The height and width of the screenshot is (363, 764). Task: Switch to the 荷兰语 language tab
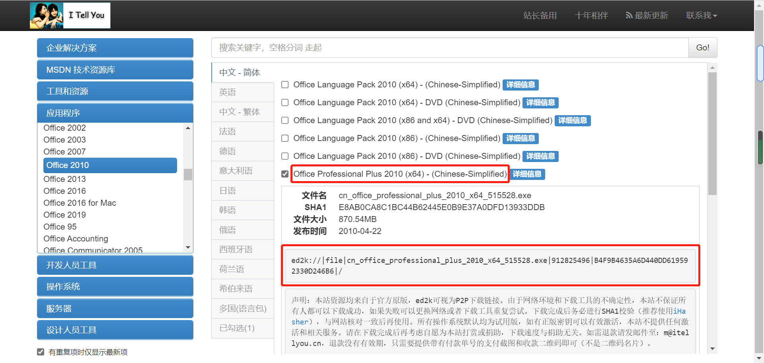point(243,269)
